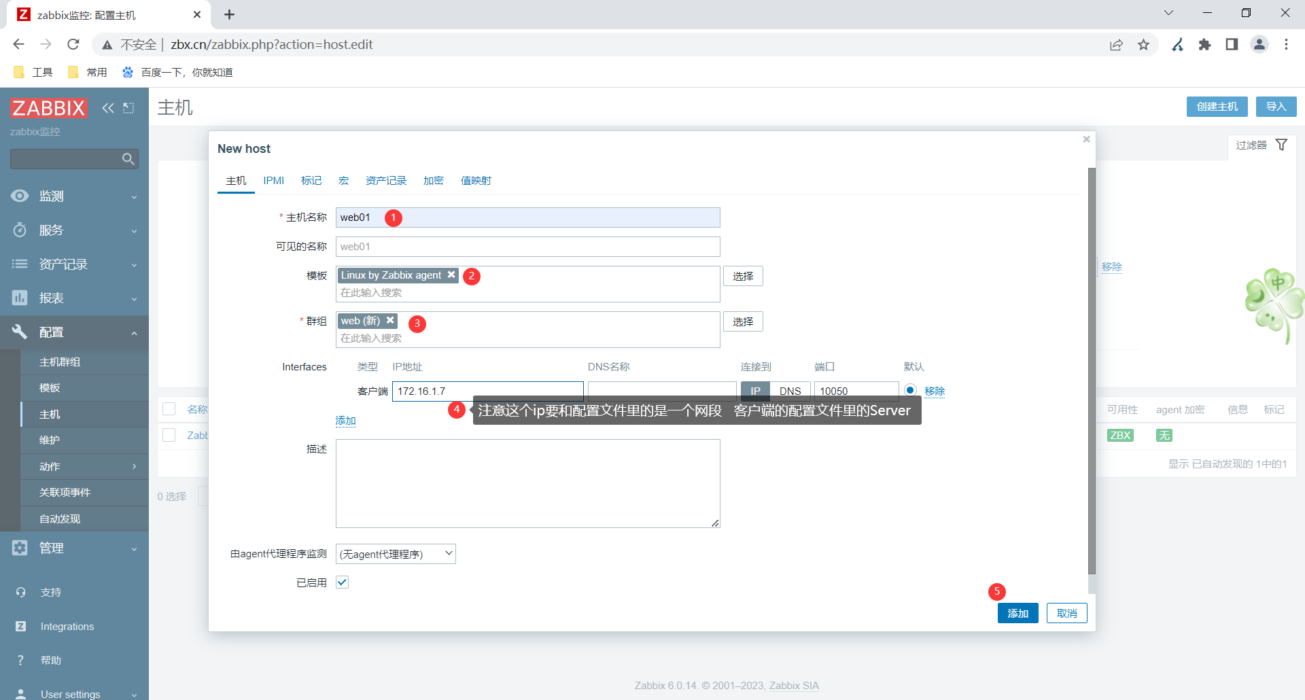Click the sidebar search magnifier icon
Image resolution: width=1305 pixels, height=700 pixels.
pyautogui.click(x=128, y=159)
